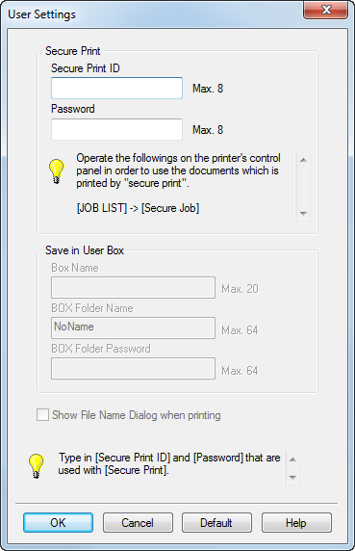Select the BOX Folder Name field containing NoName
This screenshot has height=551, width=355.
tap(133, 328)
